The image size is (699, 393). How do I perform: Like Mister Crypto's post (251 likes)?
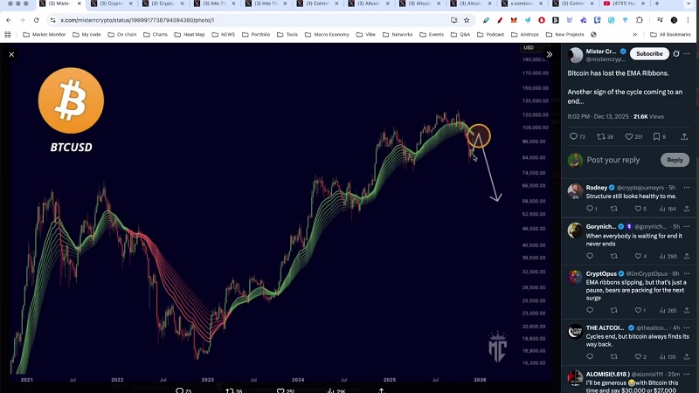pos(628,136)
